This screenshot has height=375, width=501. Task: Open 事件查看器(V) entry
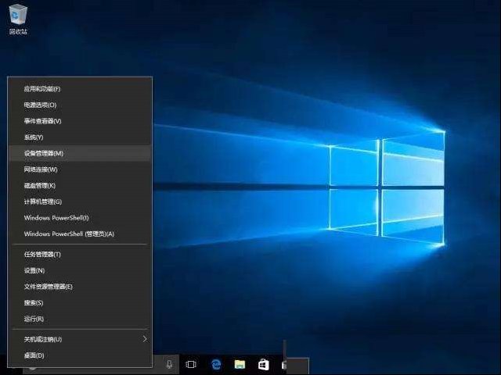[x=80, y=121]
